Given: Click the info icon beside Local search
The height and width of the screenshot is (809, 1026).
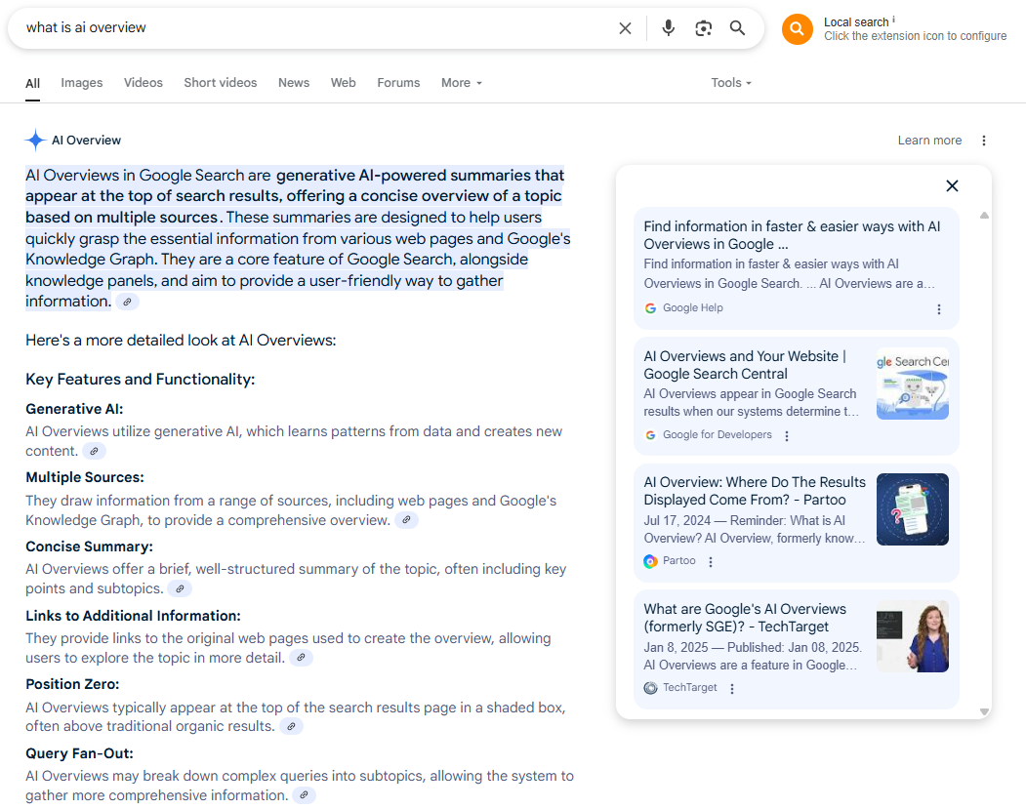Looking at the screenshot, I should tap(894, 20).
